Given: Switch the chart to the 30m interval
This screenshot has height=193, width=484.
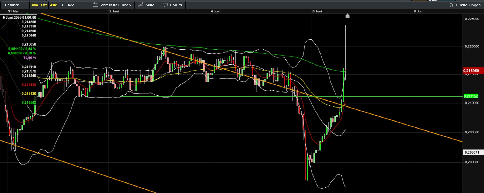Looking at the screenshot, I should click(34, 5).
